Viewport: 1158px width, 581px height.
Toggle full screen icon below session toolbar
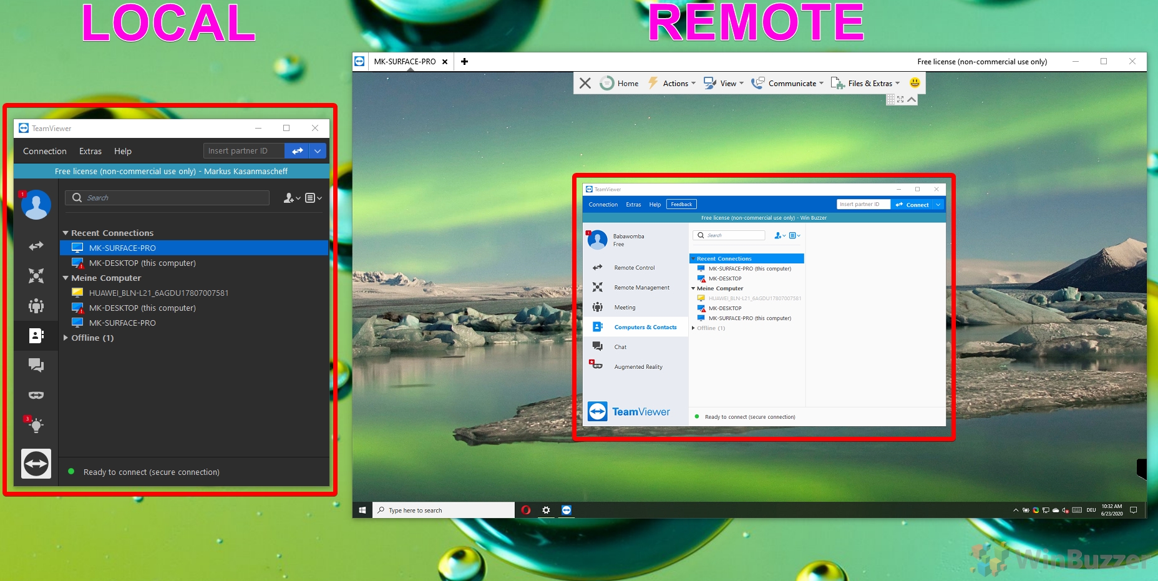[x=900, y=99]
